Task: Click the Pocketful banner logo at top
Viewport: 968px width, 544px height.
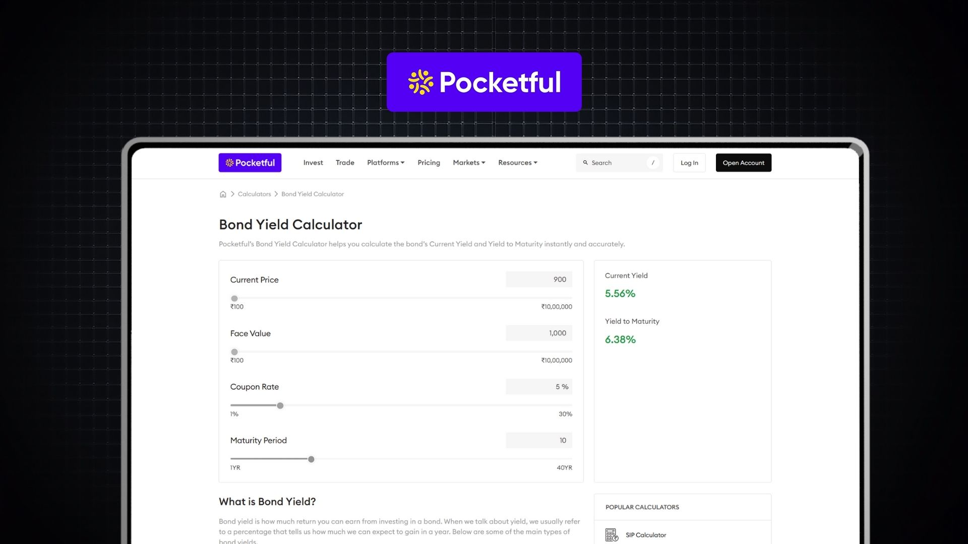Action: click(483, 82)
